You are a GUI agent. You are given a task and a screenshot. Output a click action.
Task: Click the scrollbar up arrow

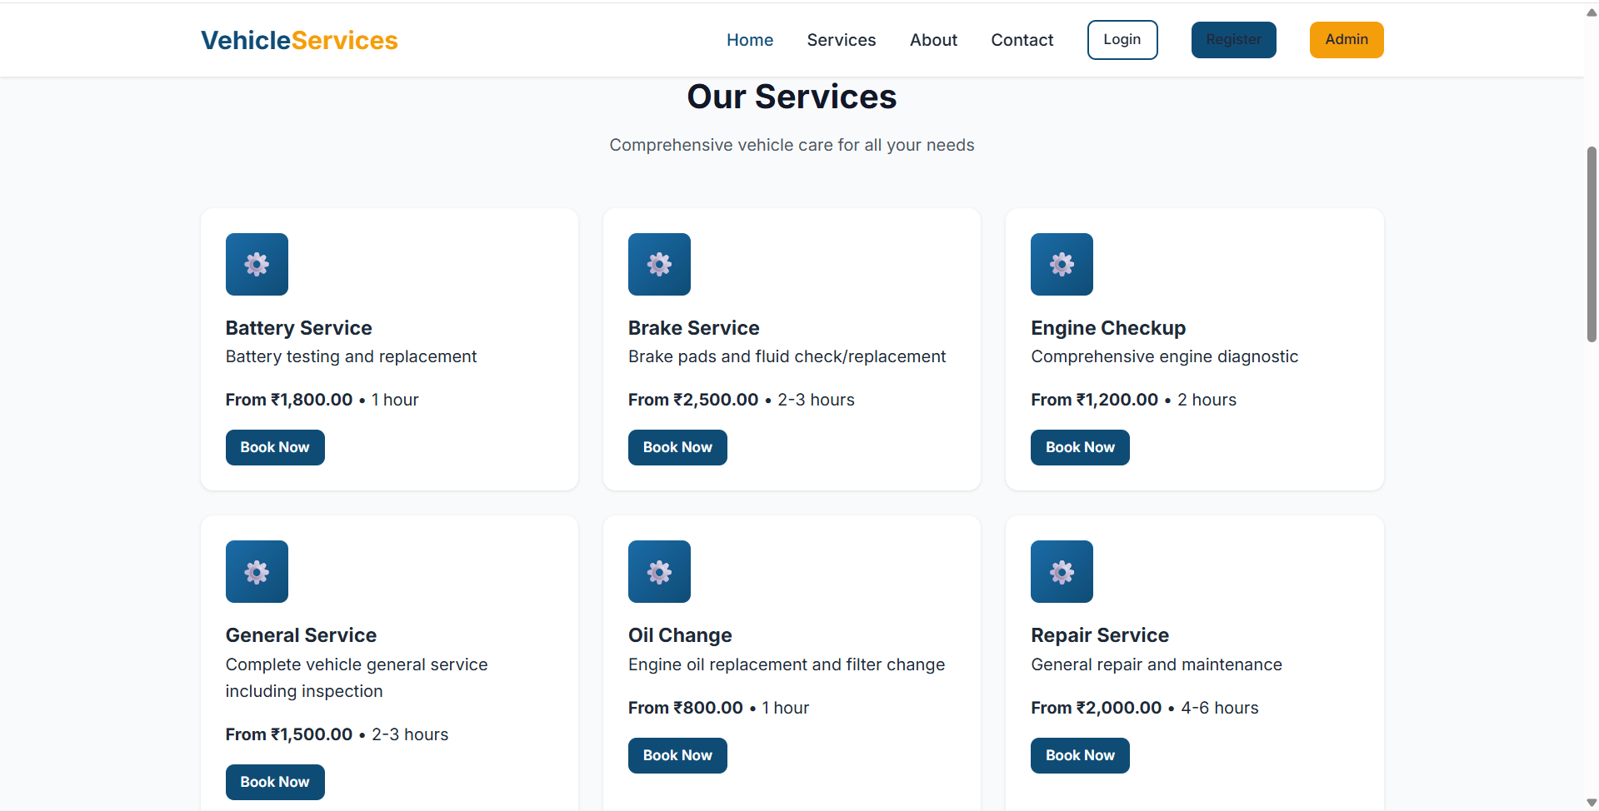click(1592, 12)
